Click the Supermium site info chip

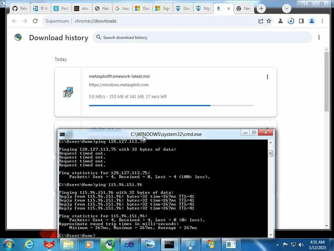click(57, 21)
